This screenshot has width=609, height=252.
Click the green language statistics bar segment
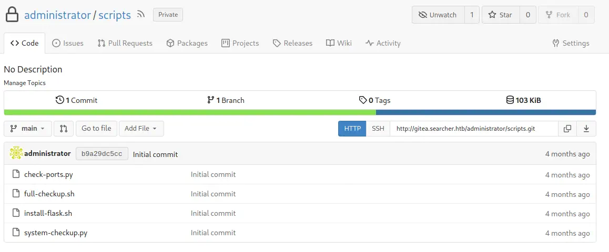[x=189, y=112]
